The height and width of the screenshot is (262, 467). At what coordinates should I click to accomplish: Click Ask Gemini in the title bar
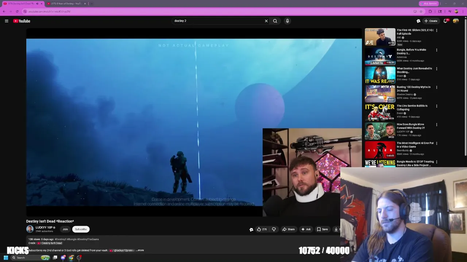(x=428, y=4)
